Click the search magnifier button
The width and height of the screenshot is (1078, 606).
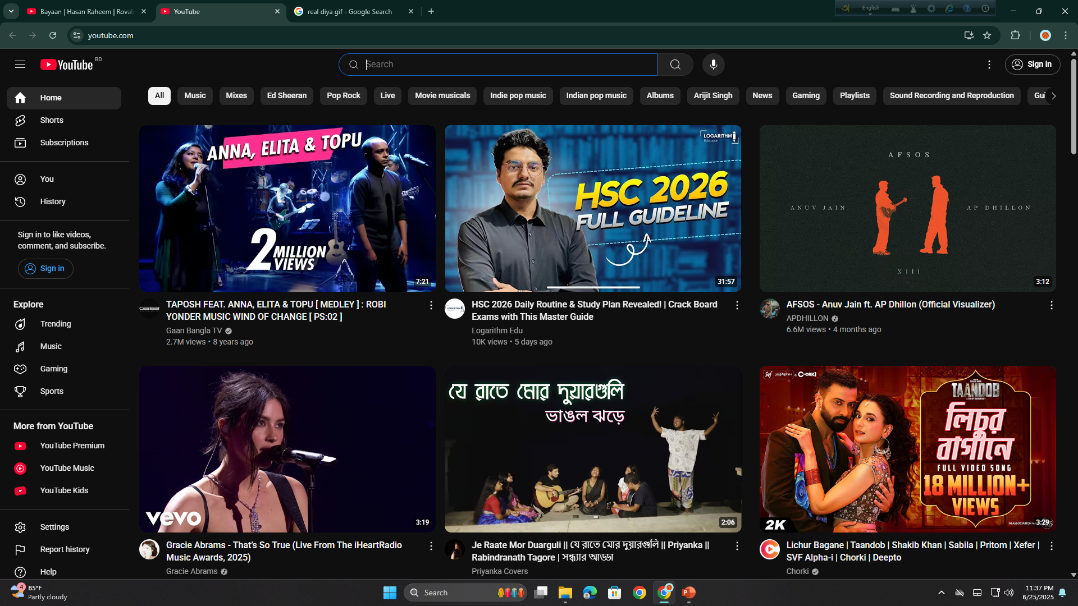(x=675, y=65)
